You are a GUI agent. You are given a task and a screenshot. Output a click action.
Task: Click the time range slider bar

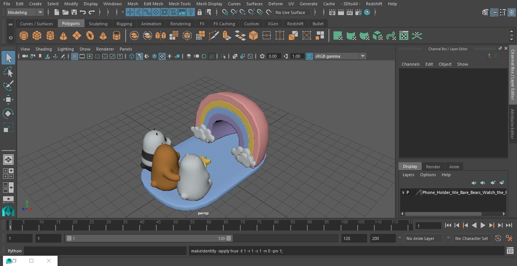pos(149,238)
